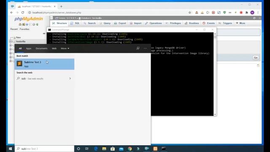Expand the phpMyAdmin More tabs dropdown
The image size is (270, 152).
pyautogui.click(x=240, y=23)
